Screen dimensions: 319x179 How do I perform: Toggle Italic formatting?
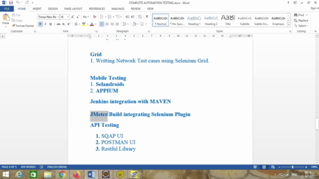[45, 24]
